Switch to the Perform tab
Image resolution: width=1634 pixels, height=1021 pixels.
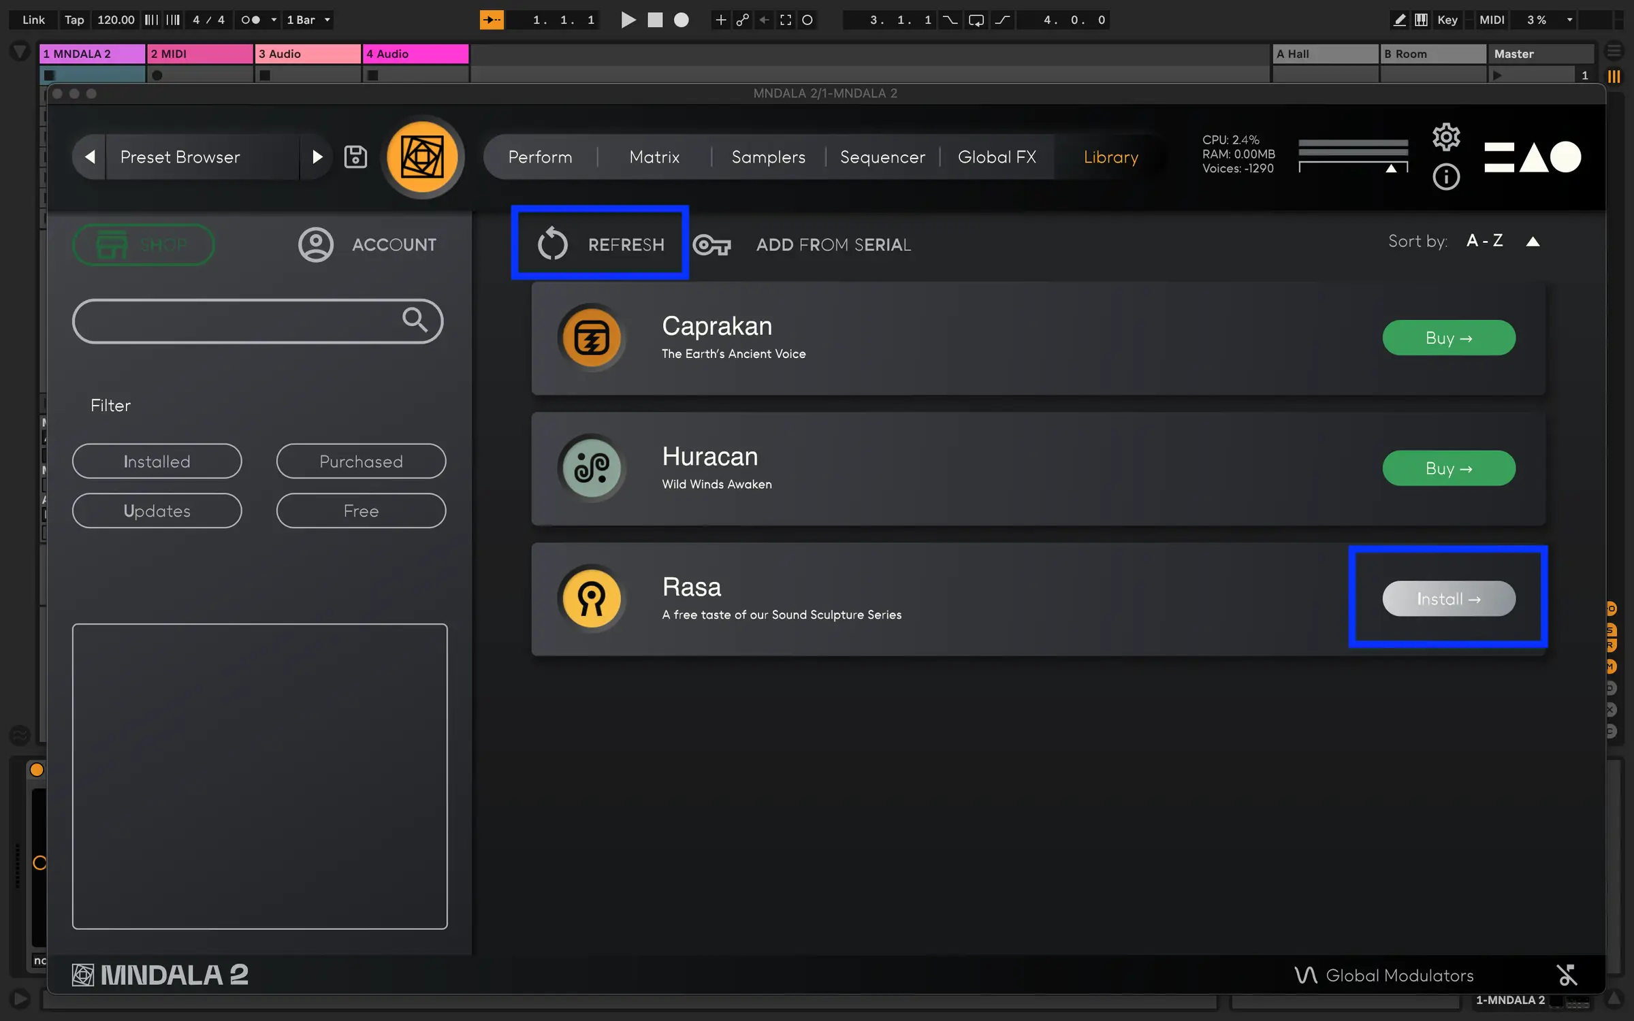click(540, 157)
